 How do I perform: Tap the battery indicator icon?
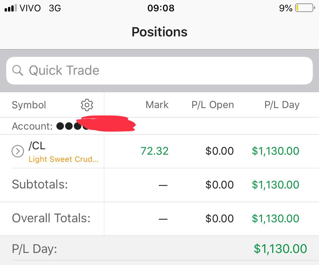click(305, 8)
